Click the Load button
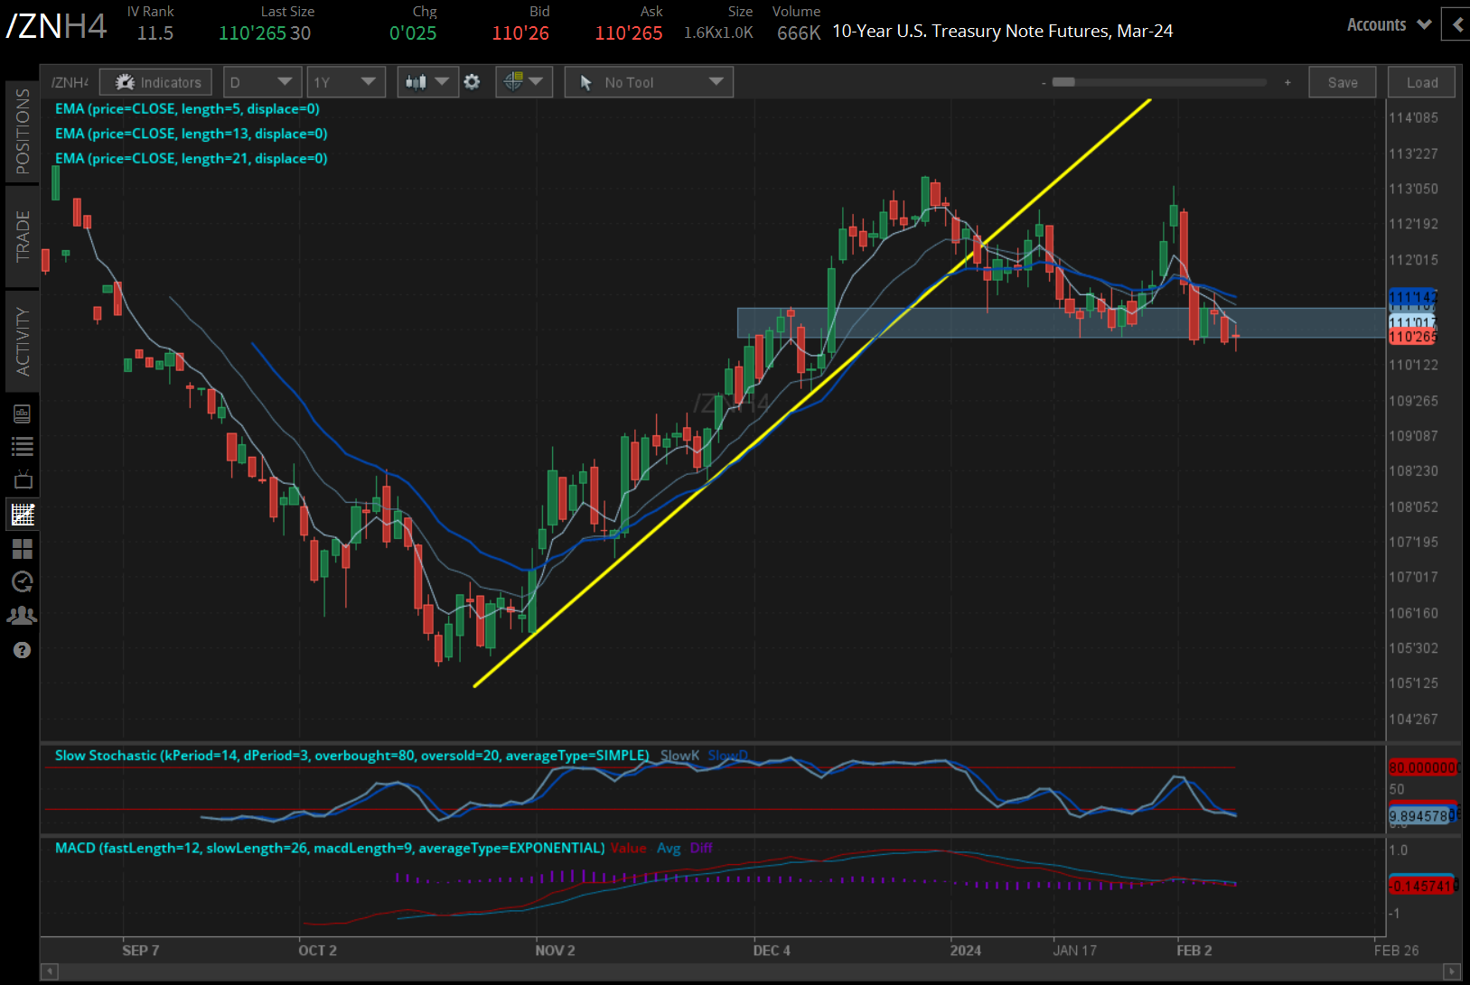1470x985 pixels. 1421,81
